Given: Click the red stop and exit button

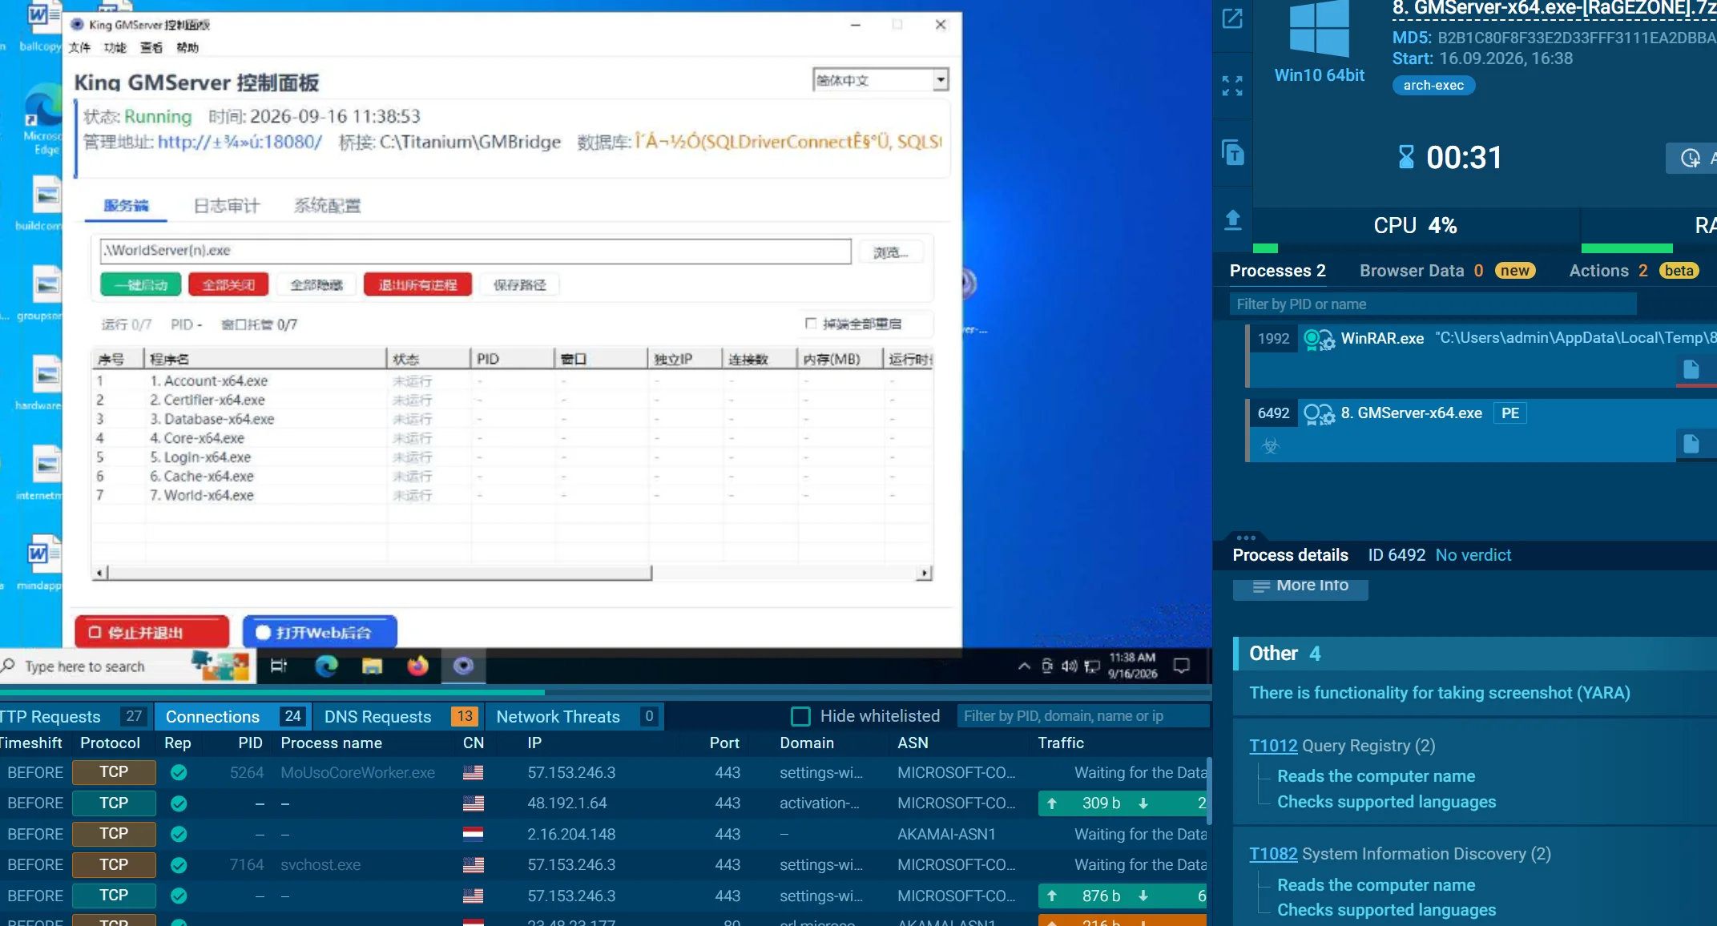Looking at the screenshot, I should click(x=152, y=632).
